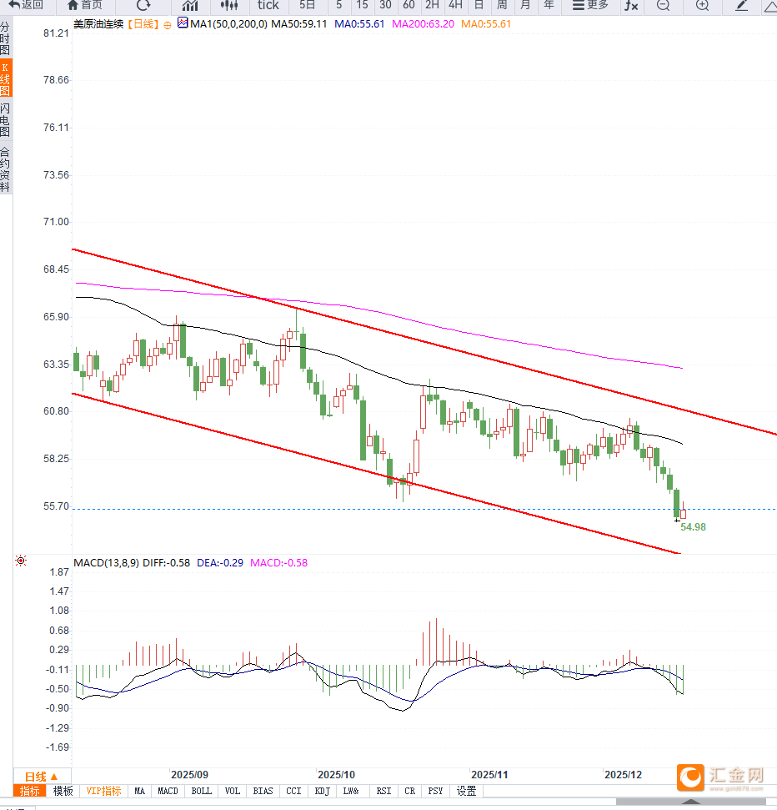
Task: Open the 更多 more menu
Action: tap(590, 5)
